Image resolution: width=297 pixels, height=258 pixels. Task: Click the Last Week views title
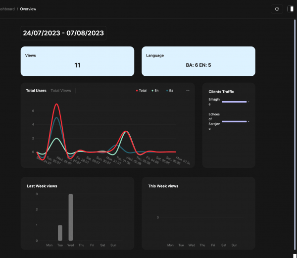[42, 186]
